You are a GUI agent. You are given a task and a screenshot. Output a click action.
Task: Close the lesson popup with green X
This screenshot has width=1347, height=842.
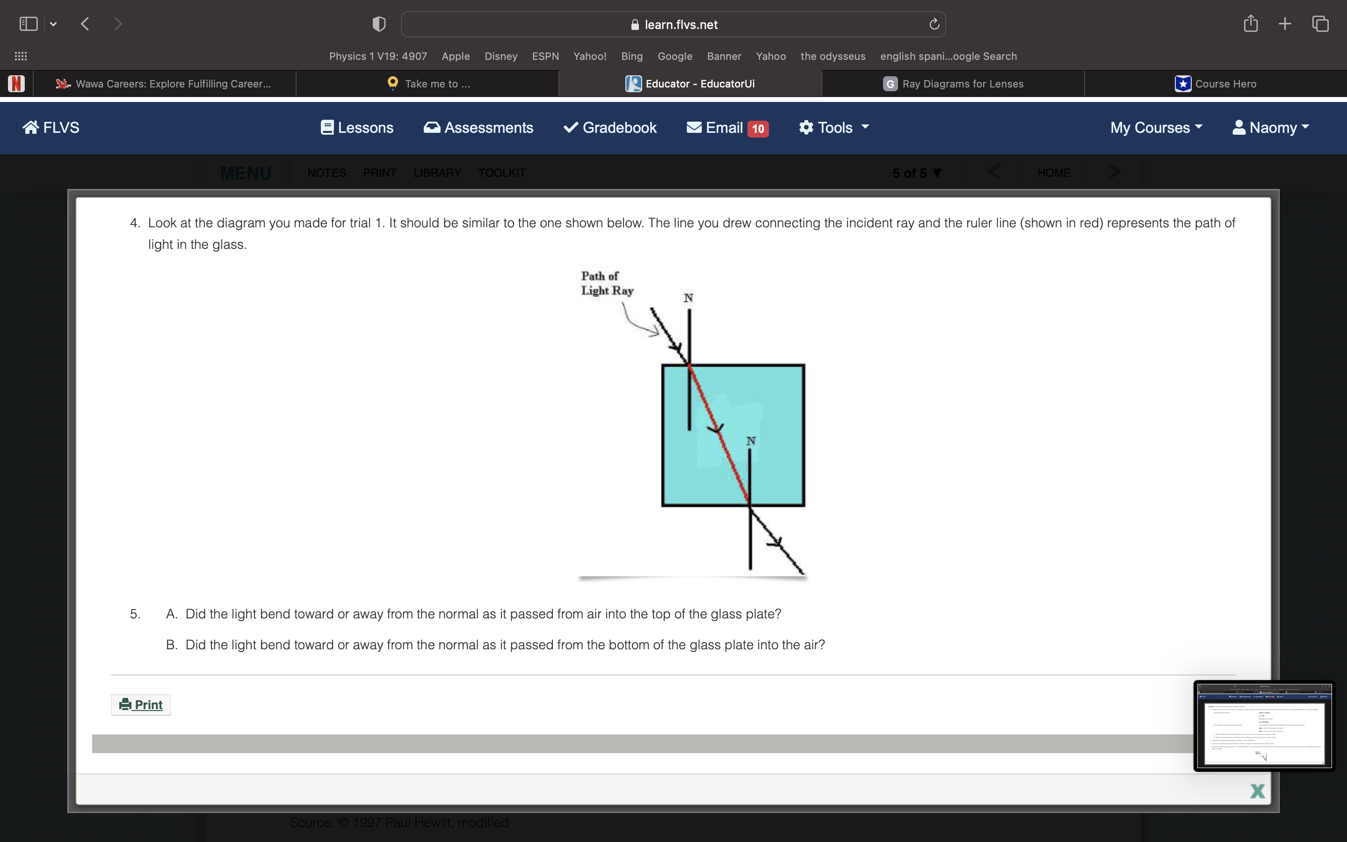1257,791
